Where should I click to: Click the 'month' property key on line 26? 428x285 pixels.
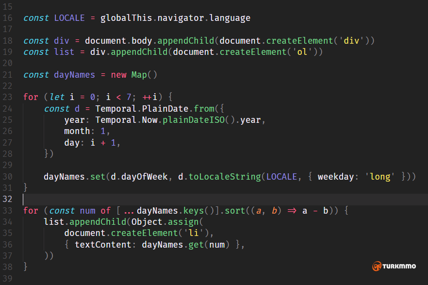coord(77,131)
